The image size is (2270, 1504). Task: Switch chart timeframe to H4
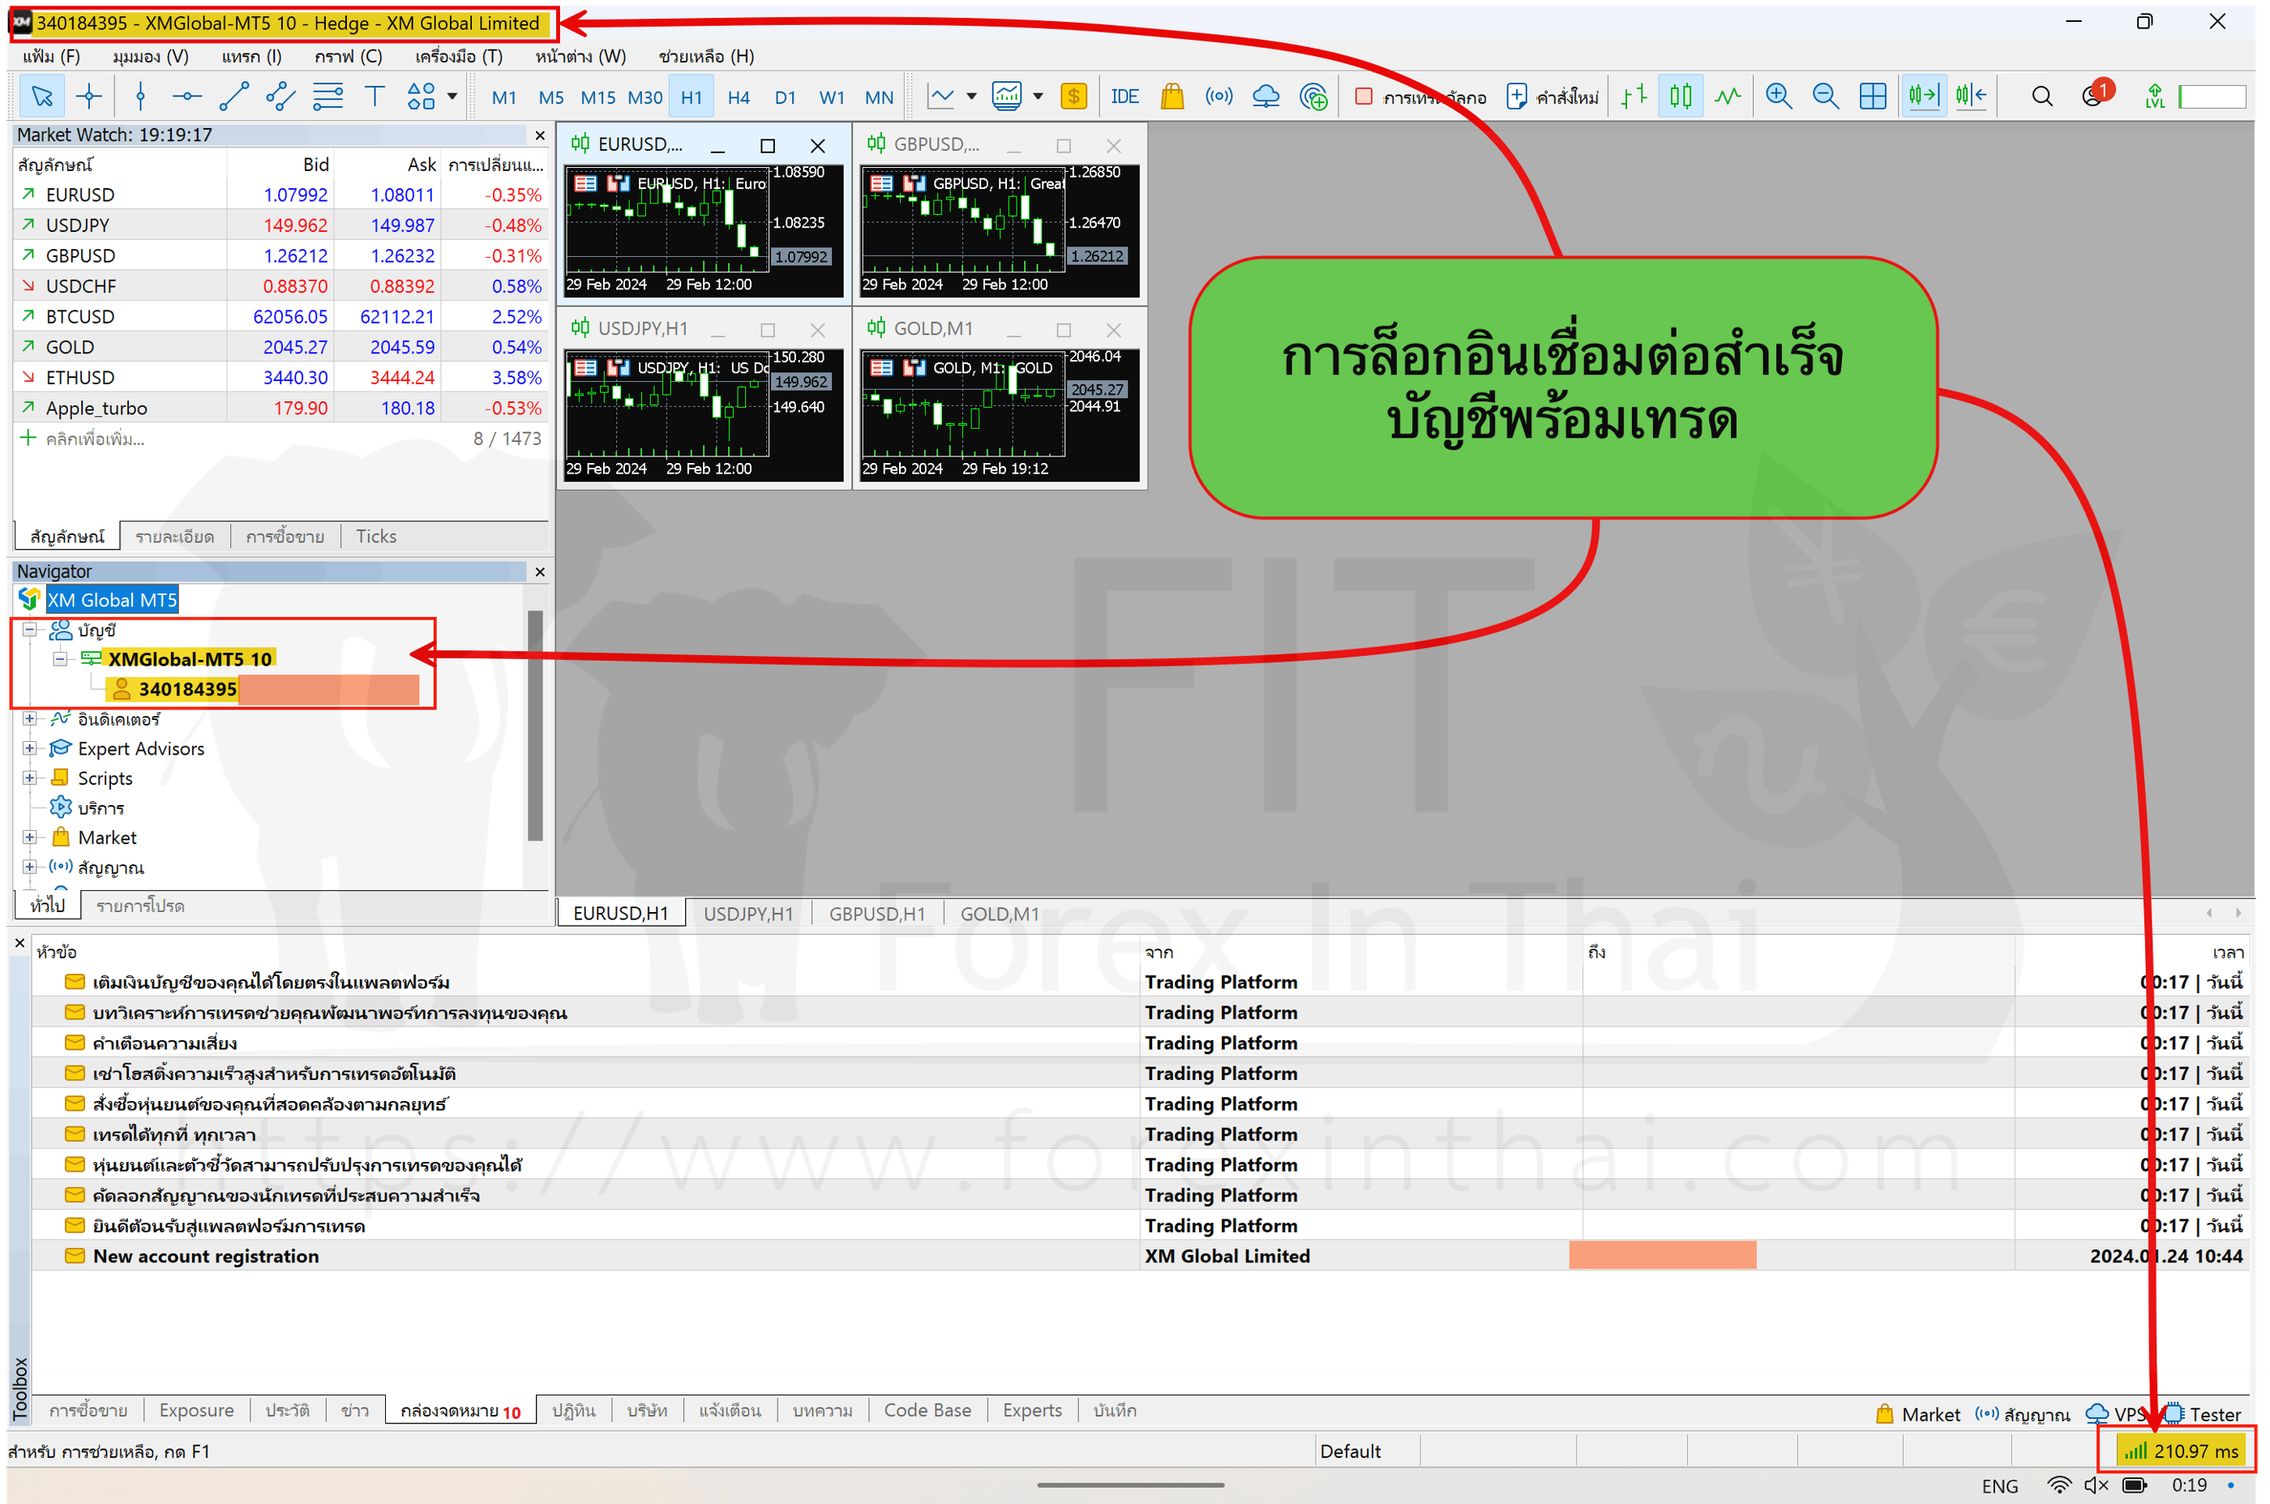coord(739,96)
